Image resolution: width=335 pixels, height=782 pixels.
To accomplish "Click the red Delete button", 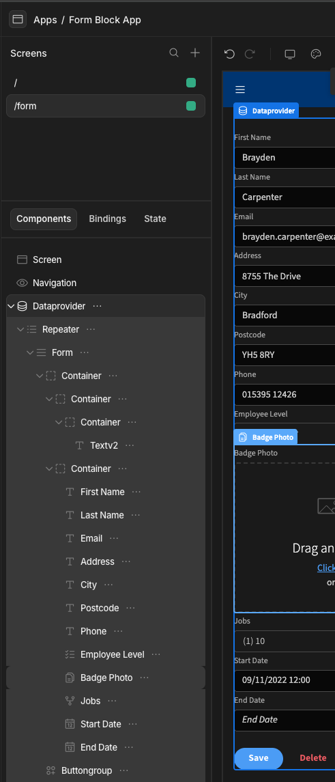I will click(x=313, y=758).
